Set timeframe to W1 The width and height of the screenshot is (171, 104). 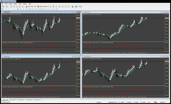pos(54,9)
